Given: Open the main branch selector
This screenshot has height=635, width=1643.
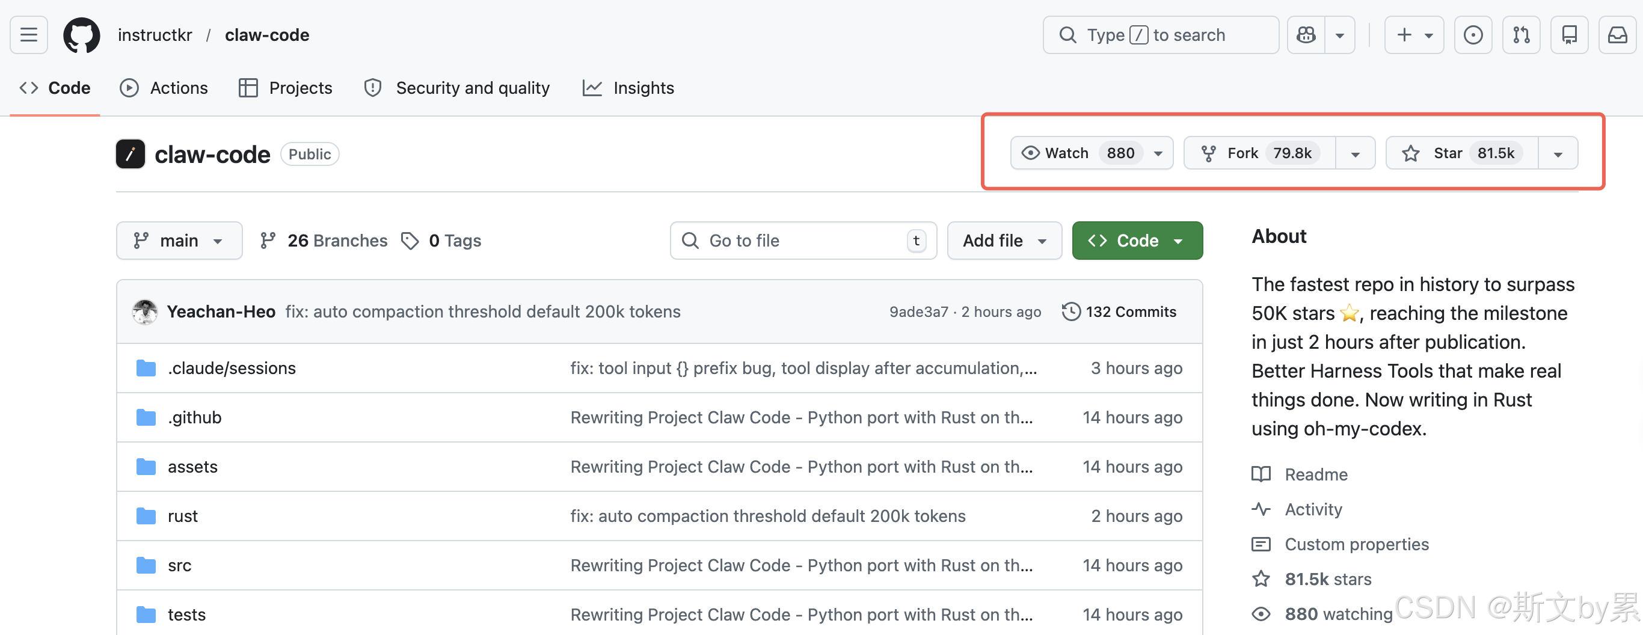Looking at the screenshot, I should pyautogui.click(x=179, y=241).
